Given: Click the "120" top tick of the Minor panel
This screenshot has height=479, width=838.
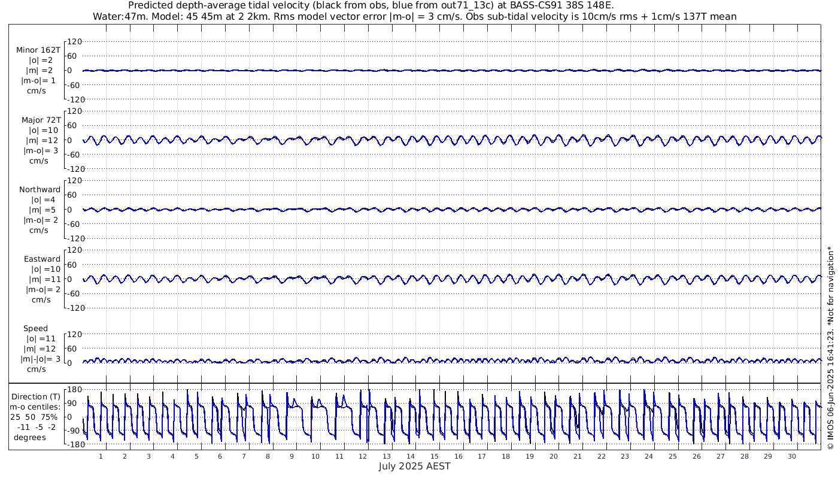Looking at the screenshot, I should tap(74, 42).
